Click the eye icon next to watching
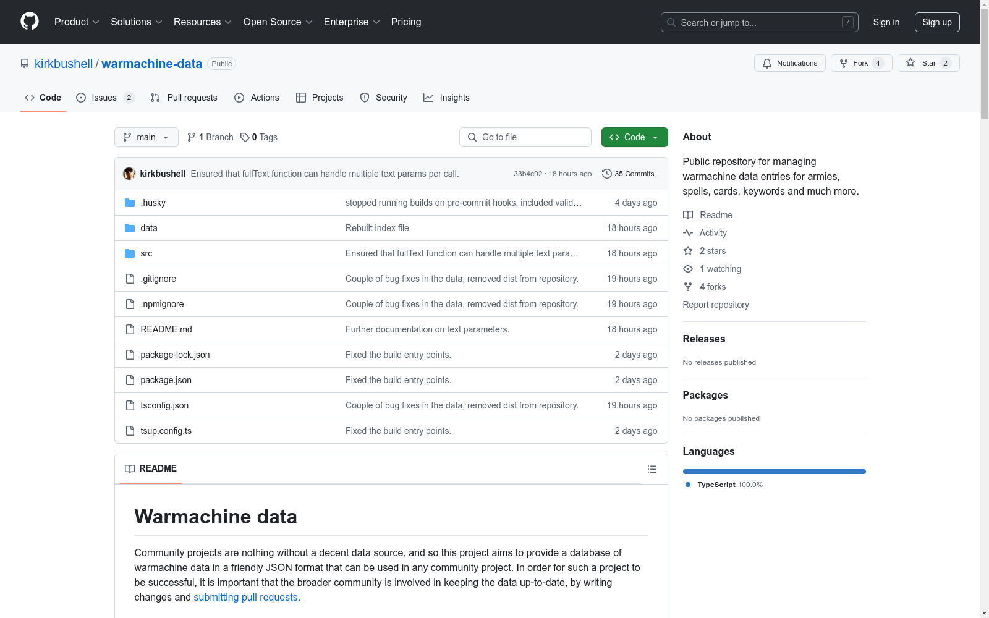 (688, 269)
